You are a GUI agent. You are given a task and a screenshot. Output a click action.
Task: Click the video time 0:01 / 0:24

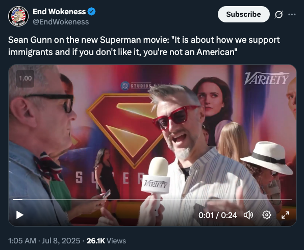pyautogui.click(x=217, y=215)
